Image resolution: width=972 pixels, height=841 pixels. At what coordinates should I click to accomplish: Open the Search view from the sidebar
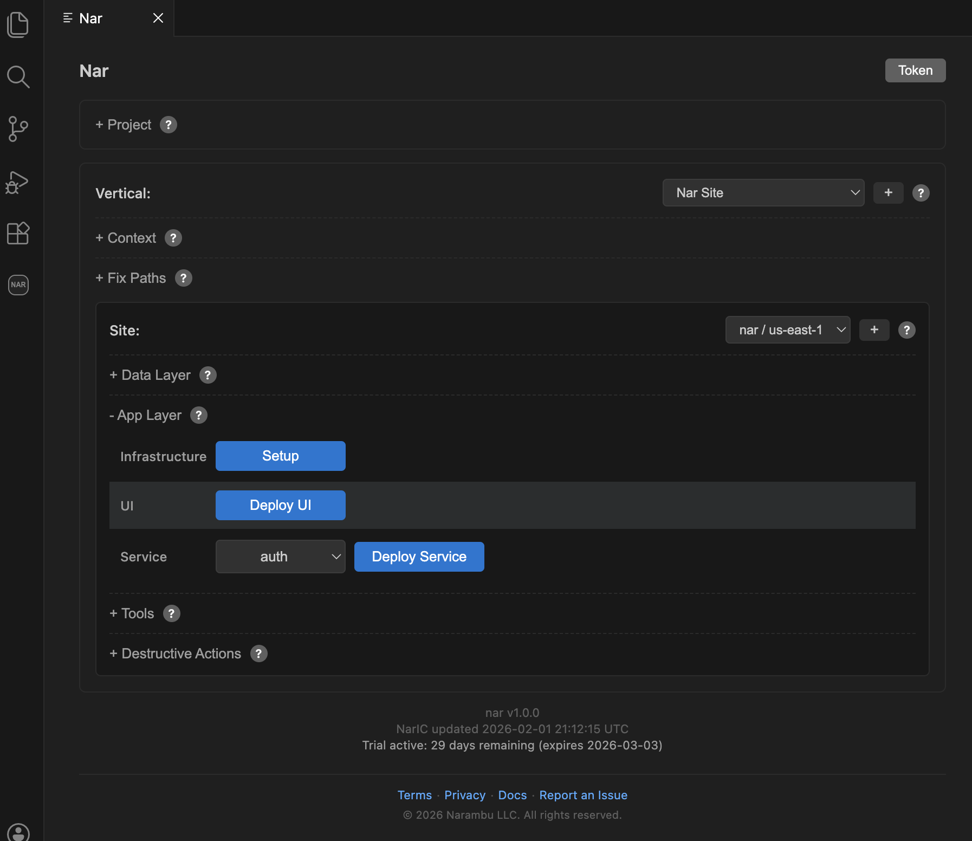18,76
